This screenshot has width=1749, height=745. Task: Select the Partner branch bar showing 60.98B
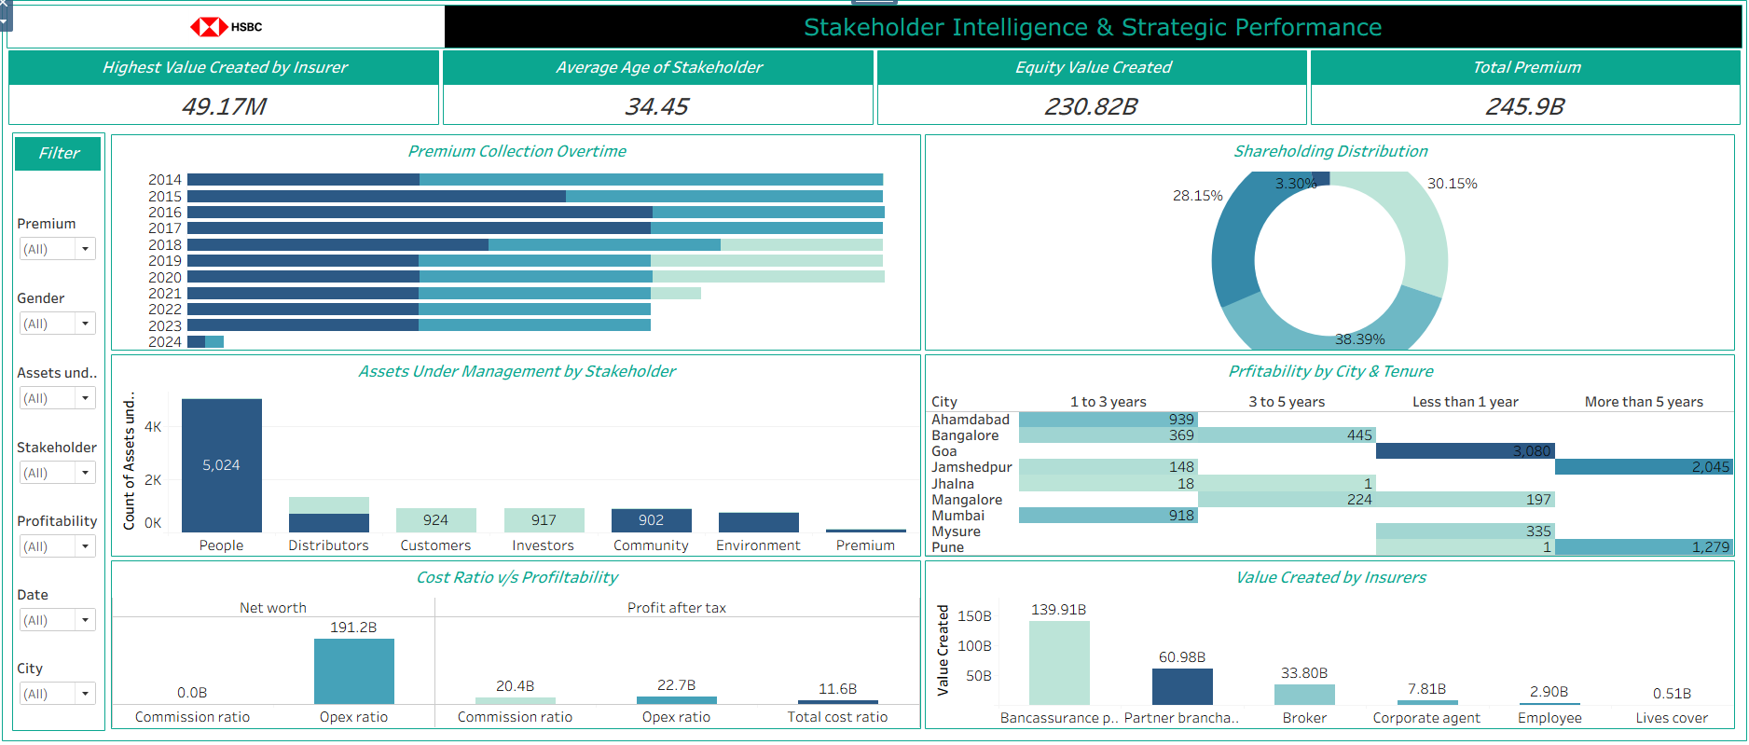click(1182, 687)
